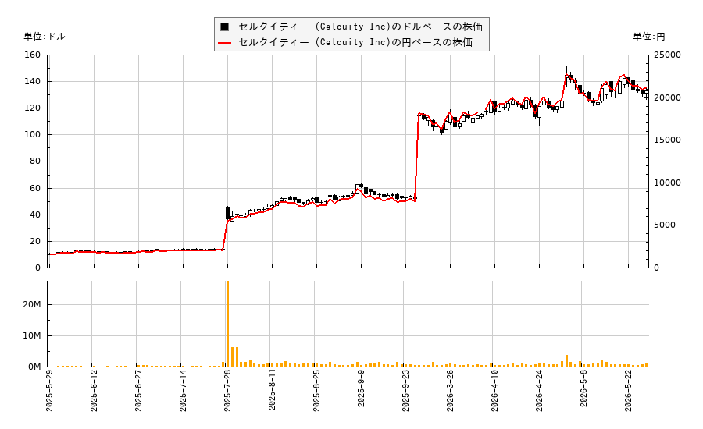
Task: Click the yen-based stock price legend text
Action: [355, 43]
